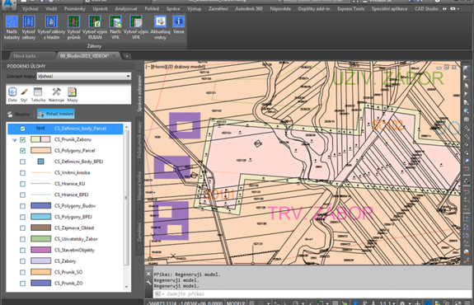Select the CS_Zabory layer row
The width and height of the screenshot is (474, 305).
pos(65,261)
